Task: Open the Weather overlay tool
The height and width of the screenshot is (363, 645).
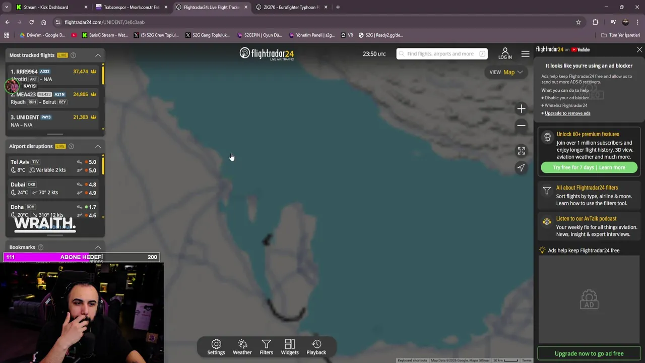Action: (x=242, y=347)
